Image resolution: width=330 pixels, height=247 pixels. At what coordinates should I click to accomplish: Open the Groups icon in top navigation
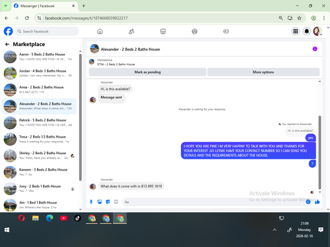coord(195,32)
